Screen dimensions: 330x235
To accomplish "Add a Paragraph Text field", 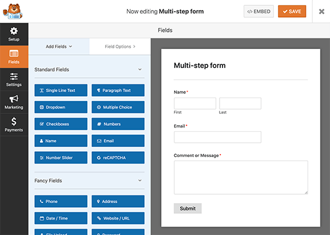I will (x=118, y=90).
